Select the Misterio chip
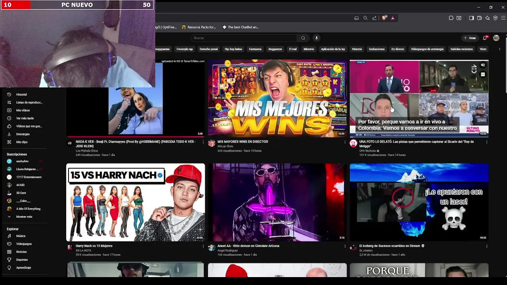 tap(309, 49)
